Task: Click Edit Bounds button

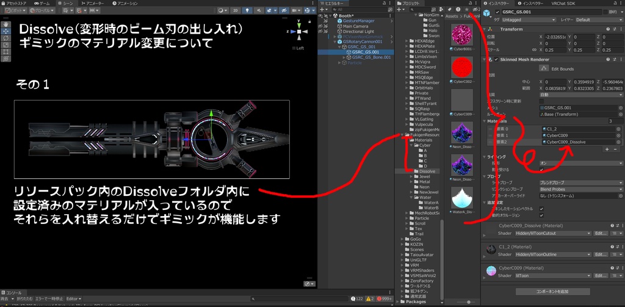Action: [544, 68]
